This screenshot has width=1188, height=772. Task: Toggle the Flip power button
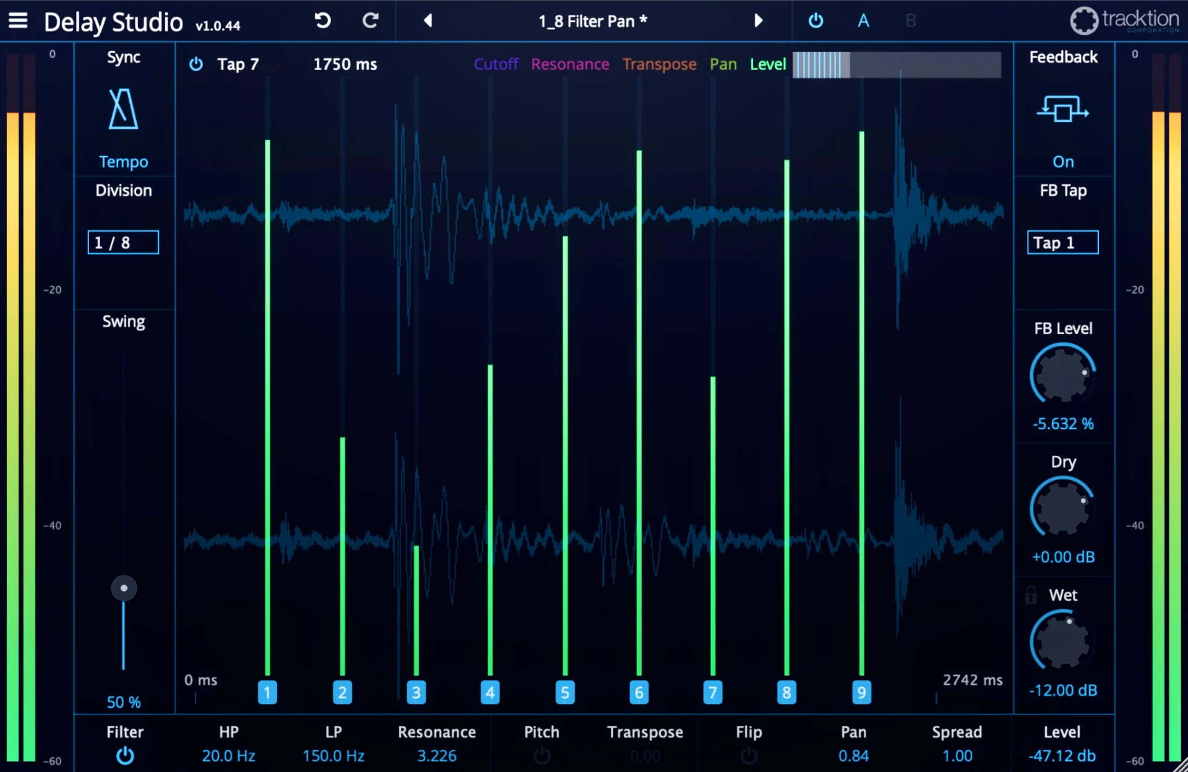(x=749, y=756)
